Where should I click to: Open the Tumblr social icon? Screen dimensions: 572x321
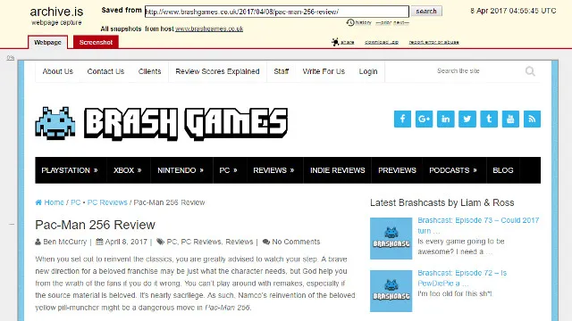pos(489,119)
